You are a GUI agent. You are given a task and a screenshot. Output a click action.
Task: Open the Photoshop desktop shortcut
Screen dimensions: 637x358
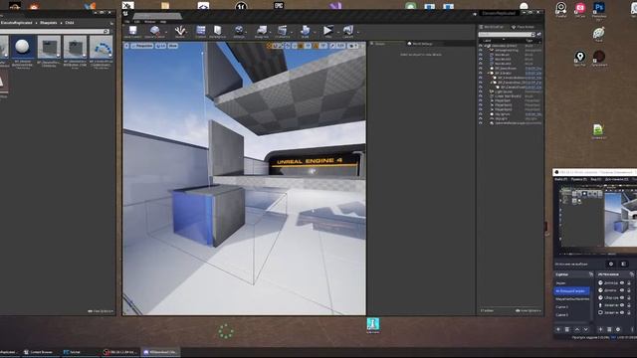[599, 10]
